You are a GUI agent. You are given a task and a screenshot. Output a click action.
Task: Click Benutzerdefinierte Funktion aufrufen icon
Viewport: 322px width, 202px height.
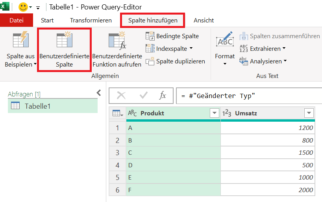pos(117,40)
